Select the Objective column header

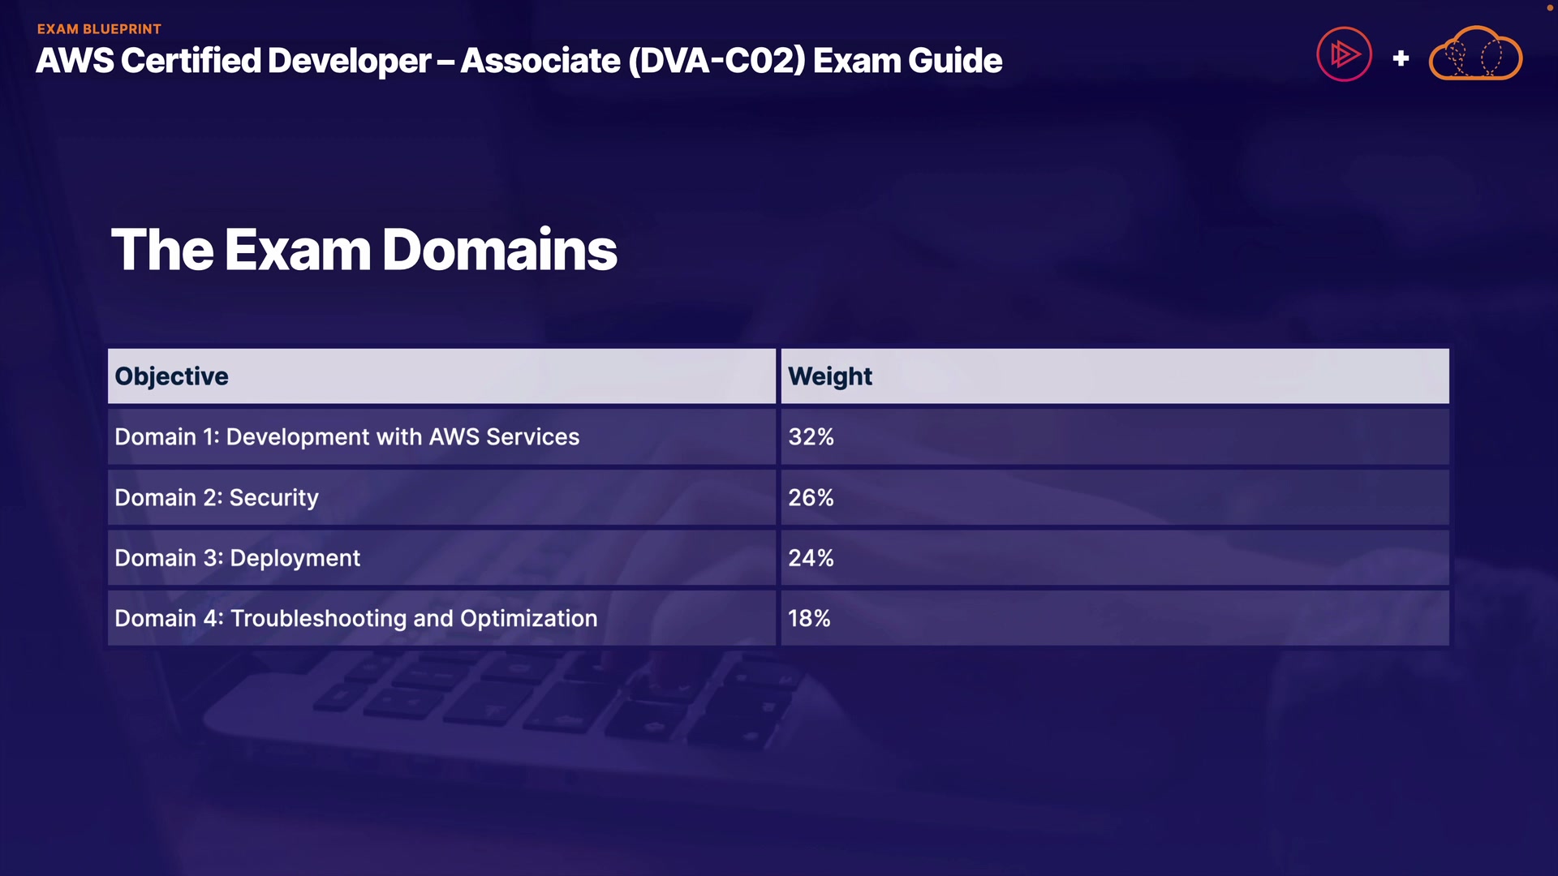[171, 376]
